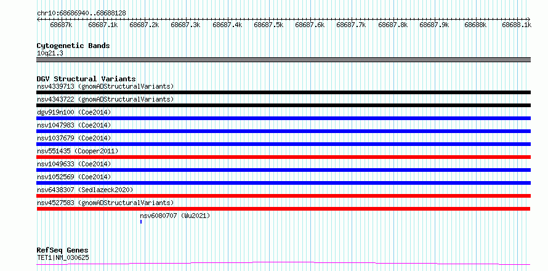Click the 10q21.3 band label
This screenshot has width=548, height=271.
point(50,54)
